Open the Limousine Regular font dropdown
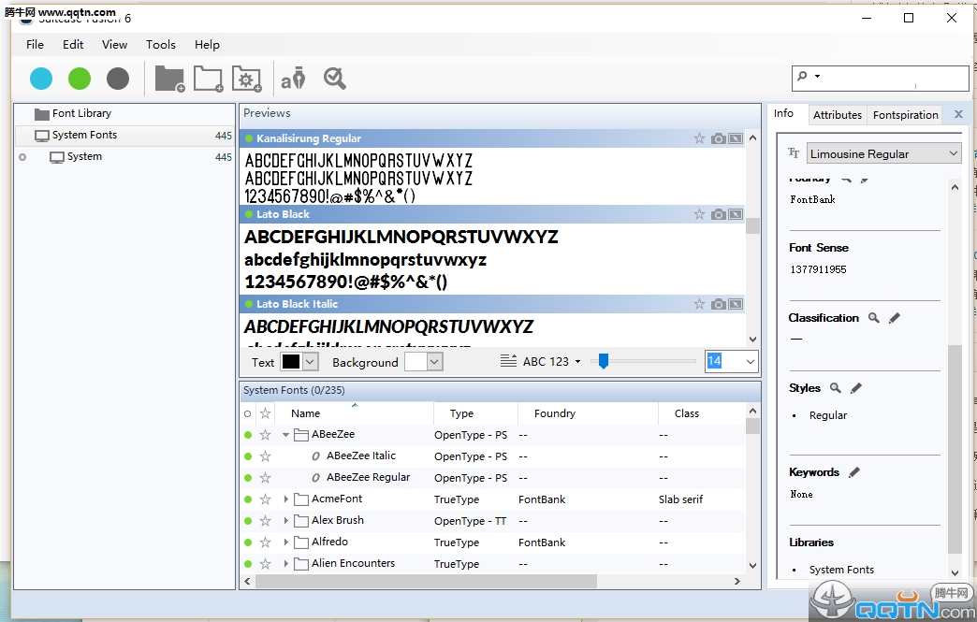Image resolution: width=977 pixels, height=622 pixels. pos(954,153)
